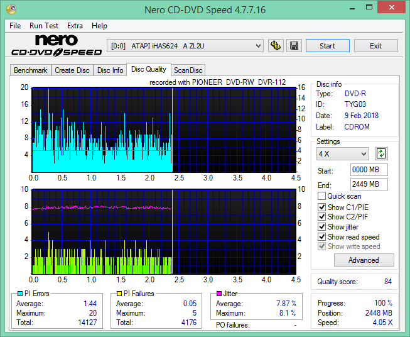
Task: Open the Extra menu
Action: [x=75, y=26]
